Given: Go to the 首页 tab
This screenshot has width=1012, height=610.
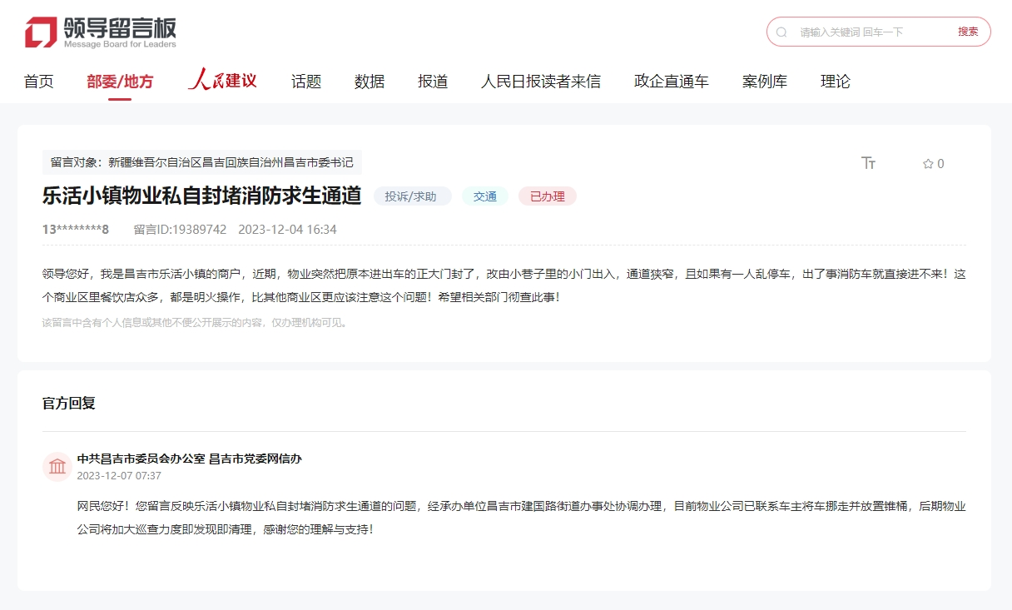Looking at the screenshot, I should tap(38, 82).
